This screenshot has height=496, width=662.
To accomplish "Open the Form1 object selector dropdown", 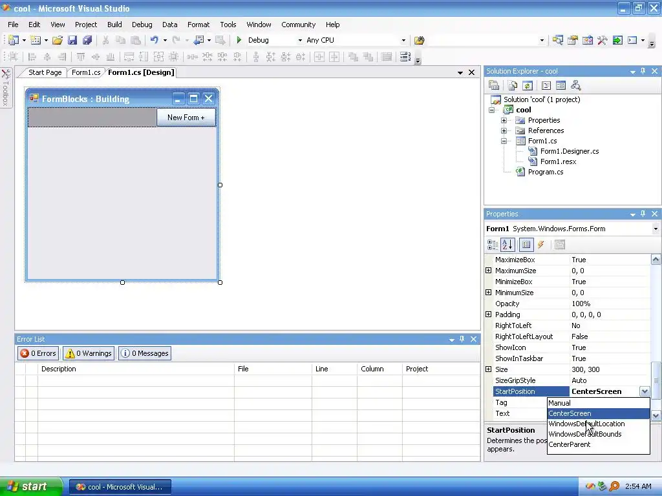I will pos(656,229).
